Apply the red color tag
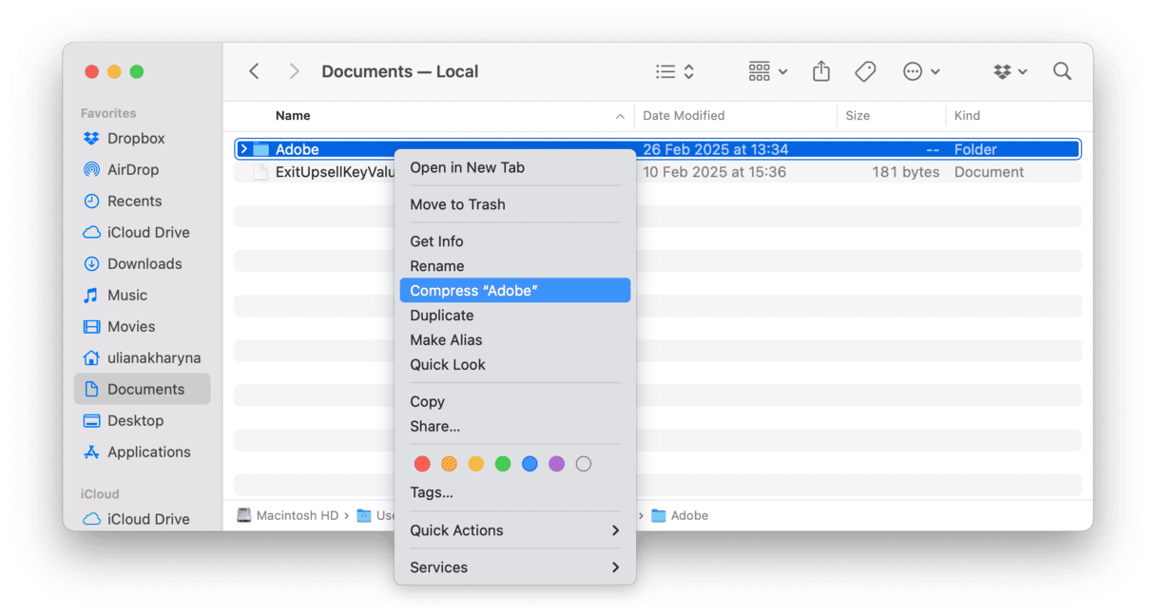 click(422, 464)
